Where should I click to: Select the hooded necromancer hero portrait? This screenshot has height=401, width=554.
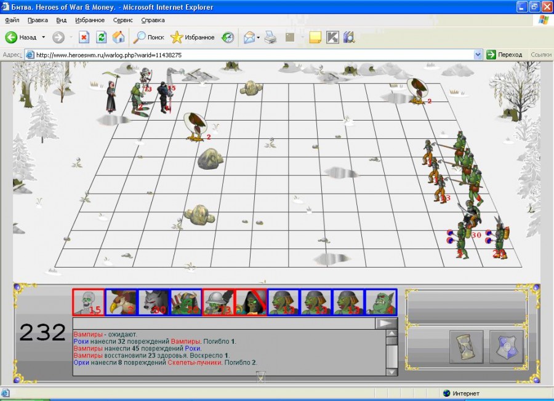[251, 302]
